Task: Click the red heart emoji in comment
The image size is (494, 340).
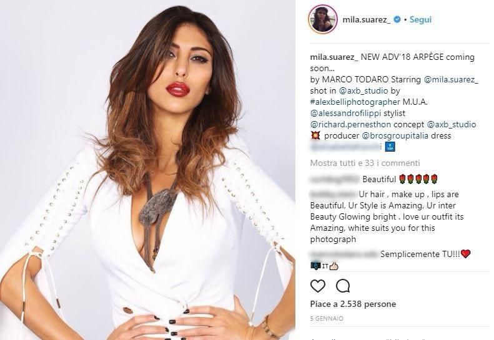Action: tap(466, 254)
